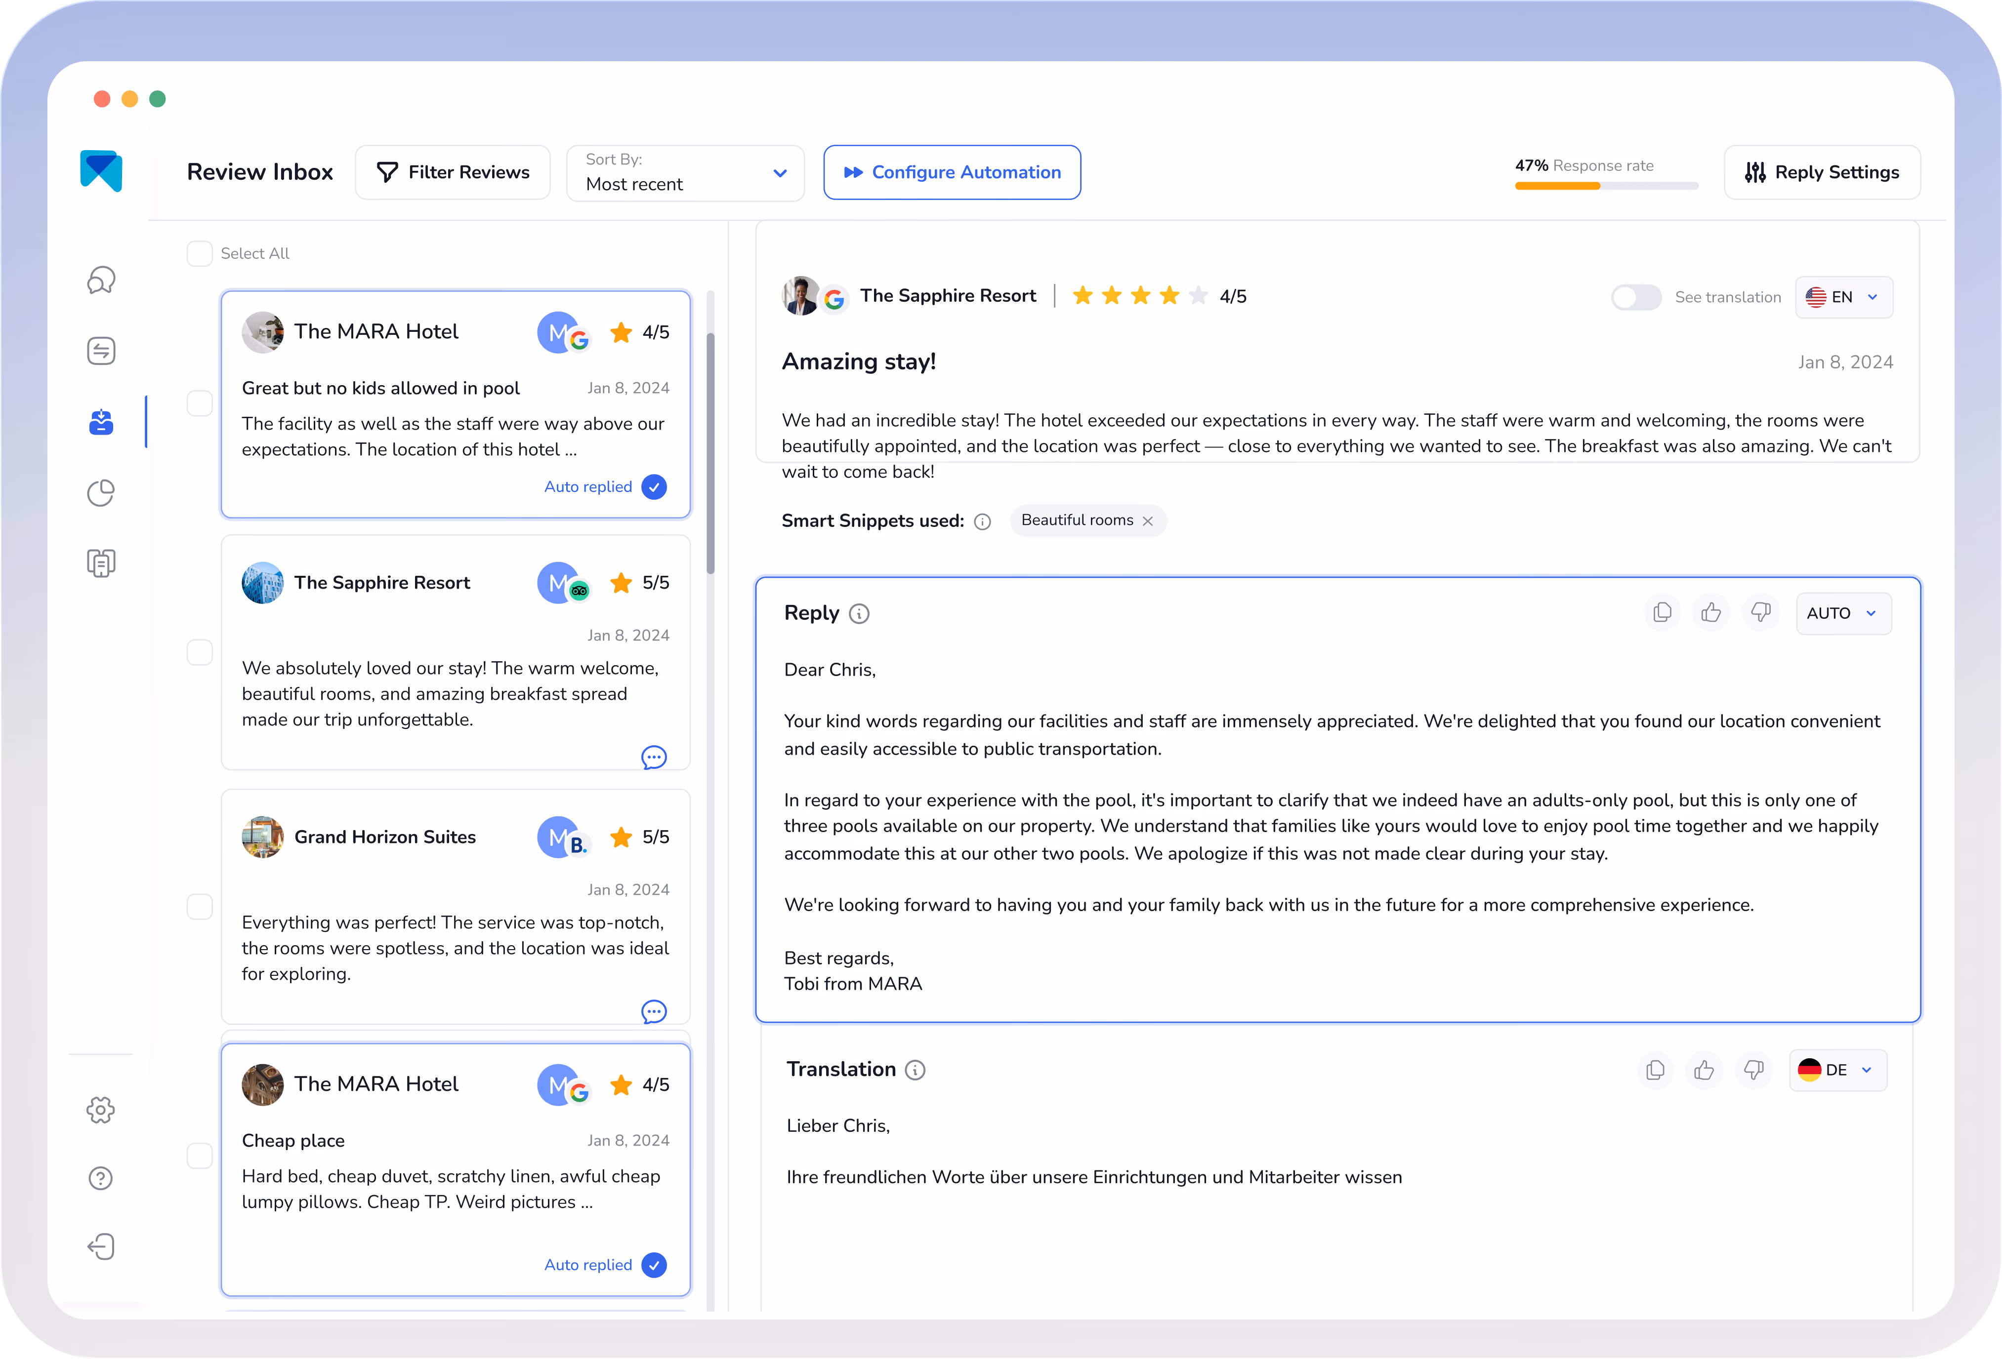2002x1359 pixels.
Task: Click the Auto replied link on pool review
Action: click(588, 487)
